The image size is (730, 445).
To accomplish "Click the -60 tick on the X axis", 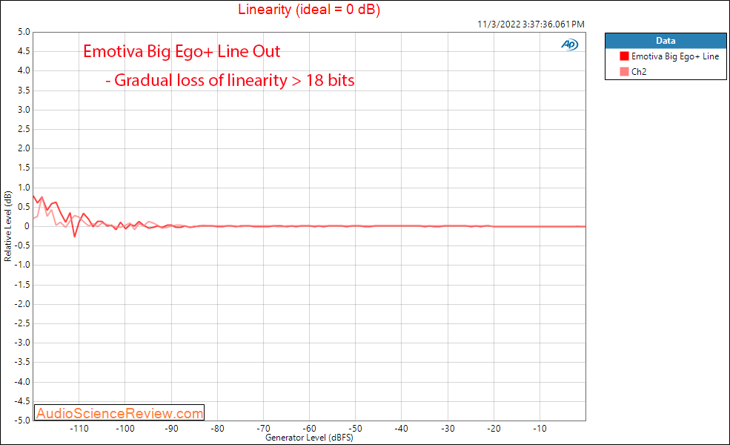I will point(309,428).
